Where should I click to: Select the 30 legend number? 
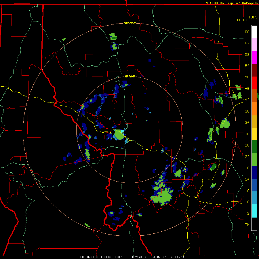(247, 134)
